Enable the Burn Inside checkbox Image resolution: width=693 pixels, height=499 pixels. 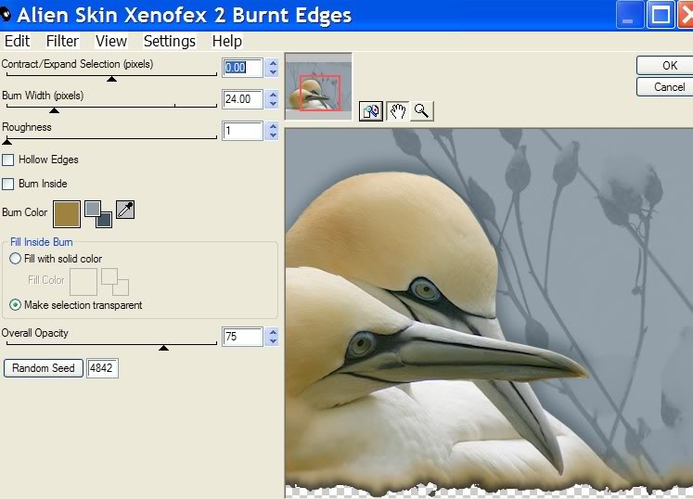tap(8, 184)
